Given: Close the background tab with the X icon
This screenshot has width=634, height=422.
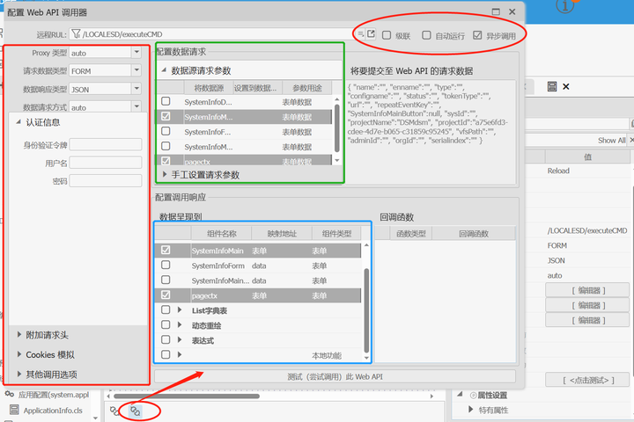Looking at the screenshot, I should (x=565, y=86).
